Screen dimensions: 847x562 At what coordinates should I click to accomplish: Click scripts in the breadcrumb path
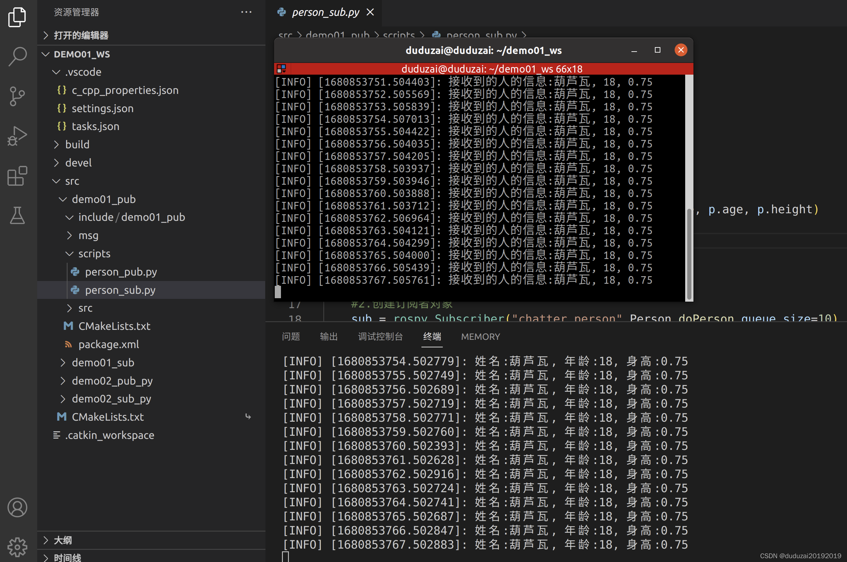point(399,34)
